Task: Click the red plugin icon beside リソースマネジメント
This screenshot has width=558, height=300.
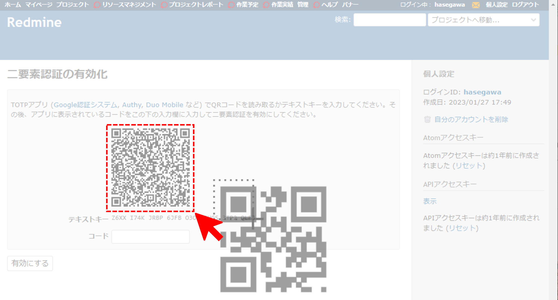Action: (97, 5)
